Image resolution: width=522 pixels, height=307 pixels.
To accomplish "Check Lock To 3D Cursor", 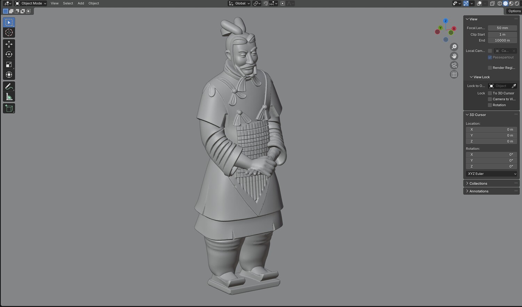I will (x=490, y=93).
